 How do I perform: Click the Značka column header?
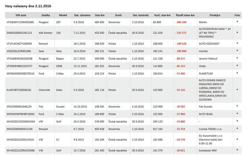[46, 15]
